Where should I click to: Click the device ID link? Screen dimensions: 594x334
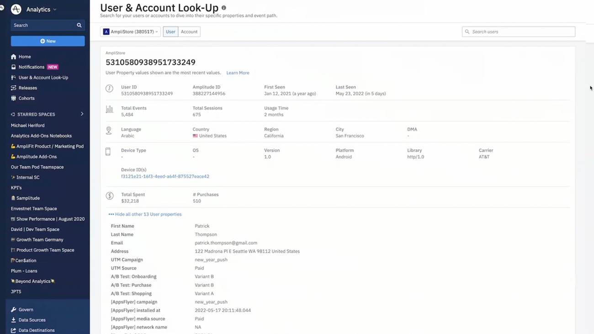(x=165, y=176)
